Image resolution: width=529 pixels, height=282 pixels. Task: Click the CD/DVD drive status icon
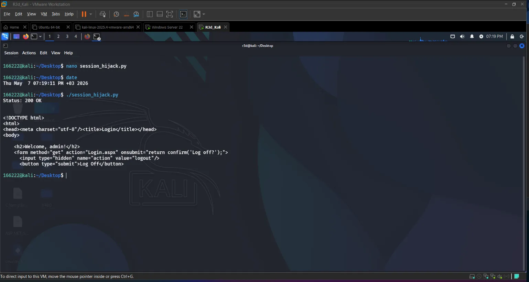479,276
